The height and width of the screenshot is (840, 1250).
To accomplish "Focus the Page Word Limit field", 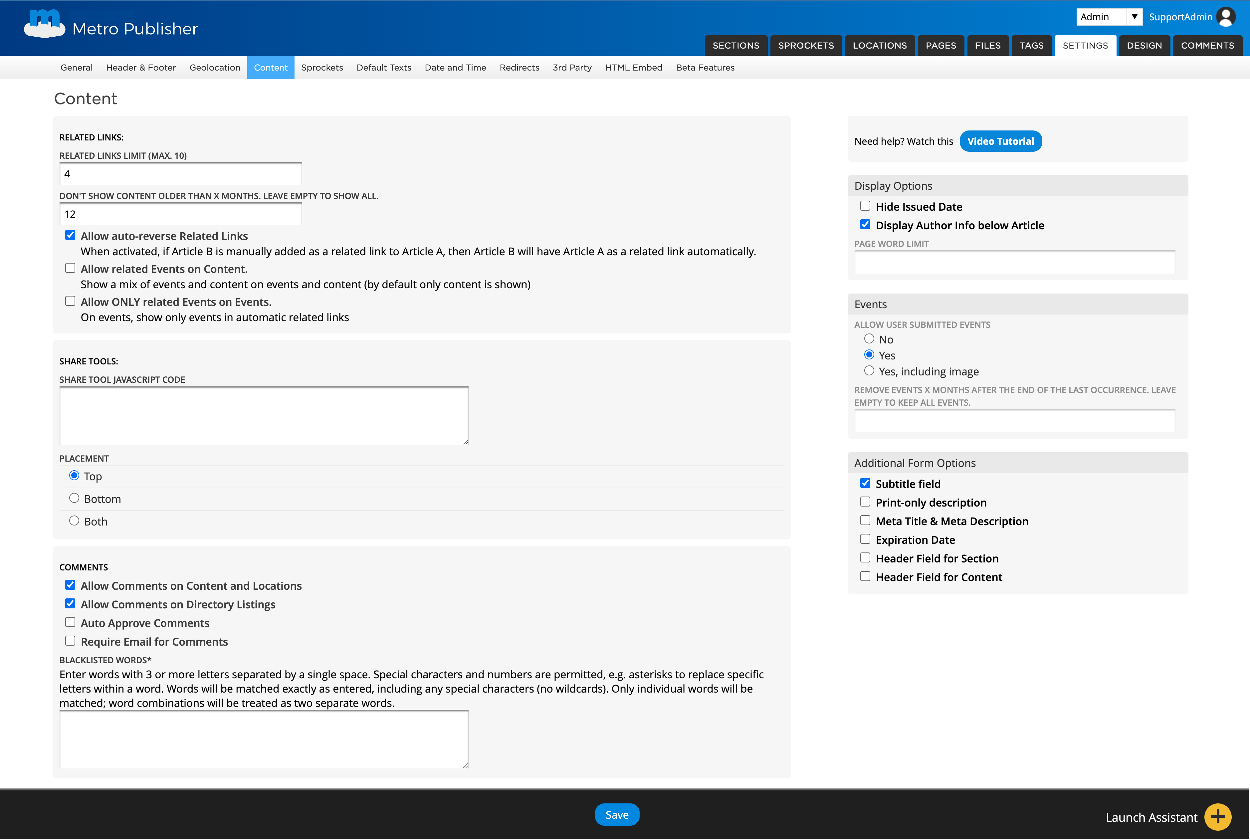I will coord(1014,263).
